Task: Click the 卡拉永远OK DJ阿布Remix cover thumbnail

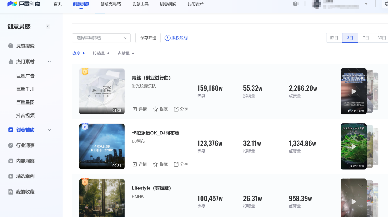Action: tap(102, 146)
